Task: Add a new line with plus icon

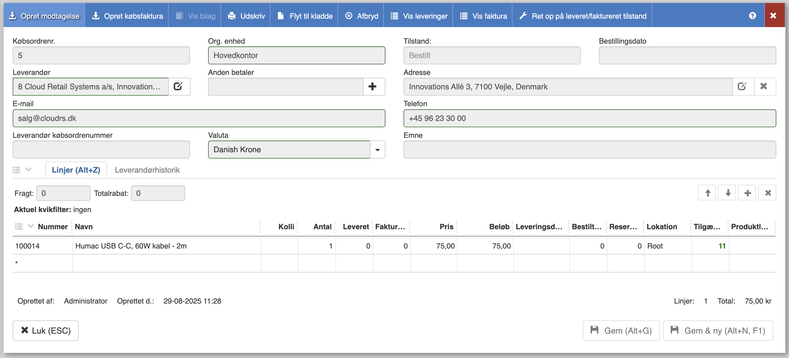Action: pyautogui.click(x=748, y=193)
